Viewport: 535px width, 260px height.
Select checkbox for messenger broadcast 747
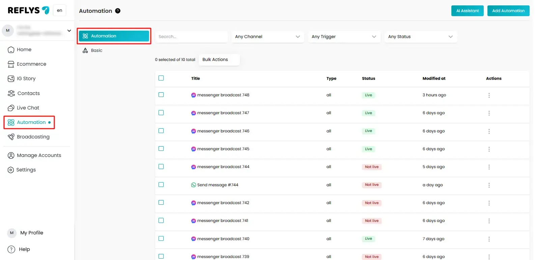pyautogui.click(x=161, y=113)
